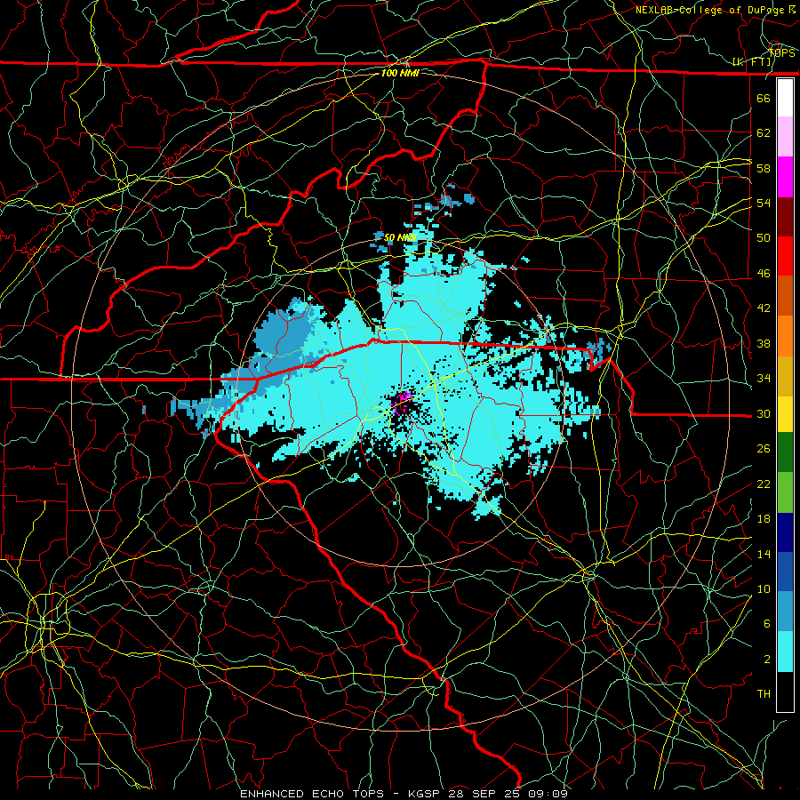The width and height of the screenshot is (800, 800).
Task: Click the black TH threshold legend swatch
Action: [x=785, y=692]
